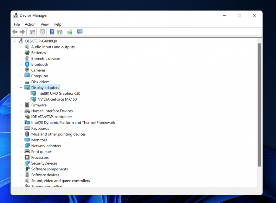Click Show/Hide Console Tree toolbar icon
Image resolution: width=276 pixels, height=203 pixels.
[32, 32]
